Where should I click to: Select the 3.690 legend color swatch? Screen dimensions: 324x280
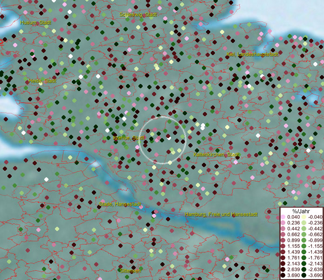point(283,275)
